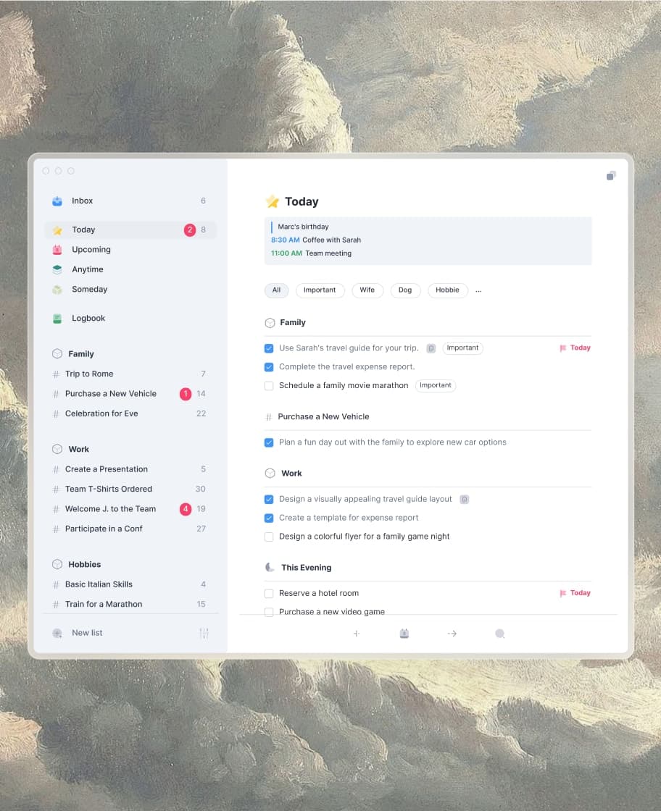Open the "Train for a Marathon" project
661x811 pixels.
pyautogui.click(x=130, y=605)
